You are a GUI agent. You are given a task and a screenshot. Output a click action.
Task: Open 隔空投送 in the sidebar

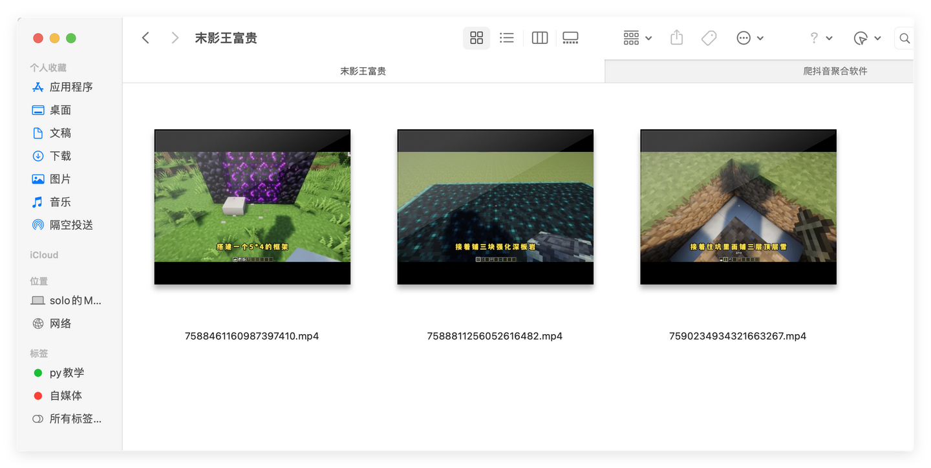point(63,225)
